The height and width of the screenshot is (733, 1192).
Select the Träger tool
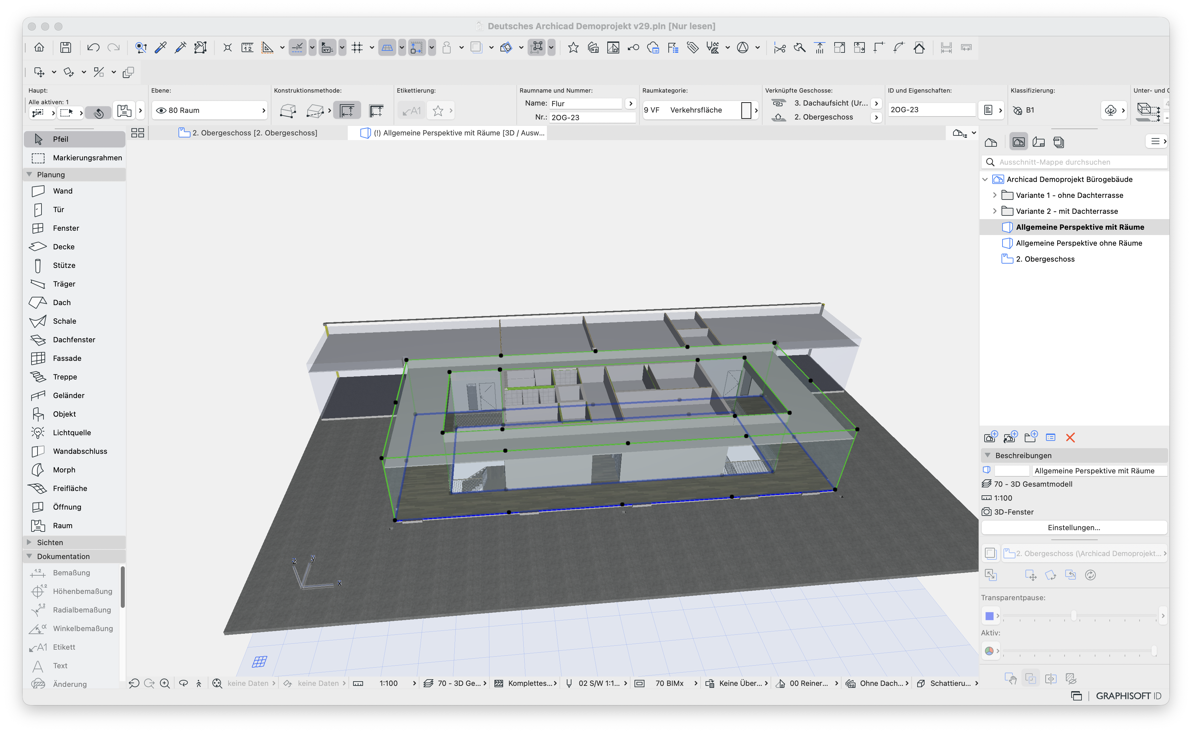click(75, 284)
